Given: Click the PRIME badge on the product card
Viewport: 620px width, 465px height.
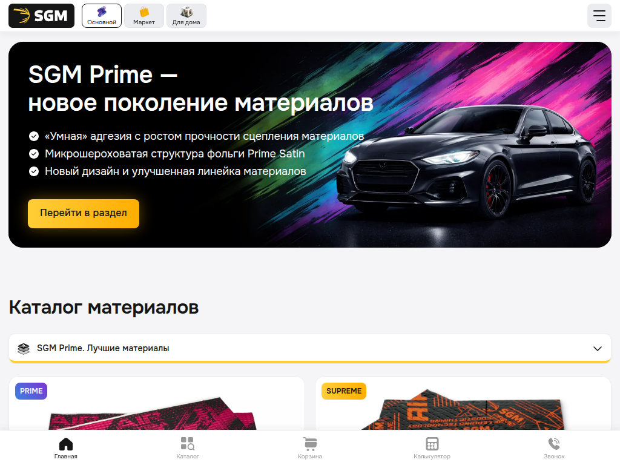Looking at the screenshot, I should coord(31,391).
